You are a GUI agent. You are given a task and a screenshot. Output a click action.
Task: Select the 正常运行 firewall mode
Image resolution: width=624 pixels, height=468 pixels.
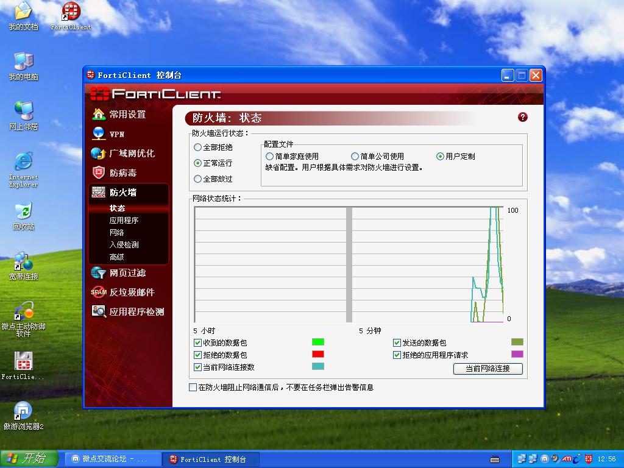tap(197, 163)
